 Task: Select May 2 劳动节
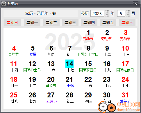coord(107,35)
